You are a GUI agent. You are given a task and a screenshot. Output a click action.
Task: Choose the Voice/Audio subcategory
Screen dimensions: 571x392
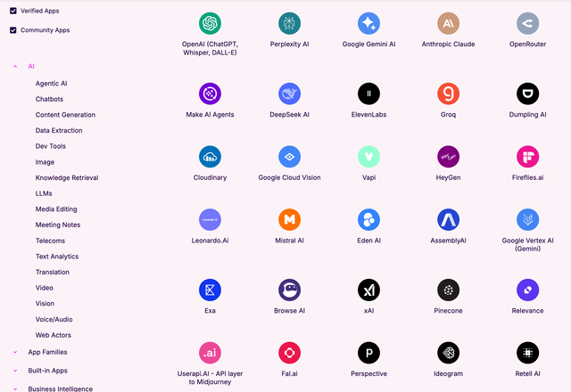tap(54, 319)
